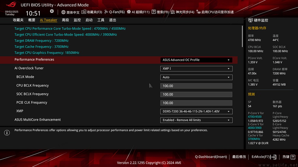Open 神光同步(F4) lighting icon
This screenshot has width=298, height=167.
click(172, 12)
